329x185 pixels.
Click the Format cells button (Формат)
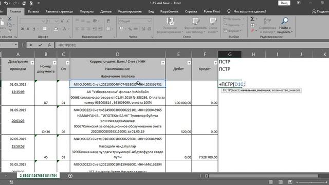(232, 31)
